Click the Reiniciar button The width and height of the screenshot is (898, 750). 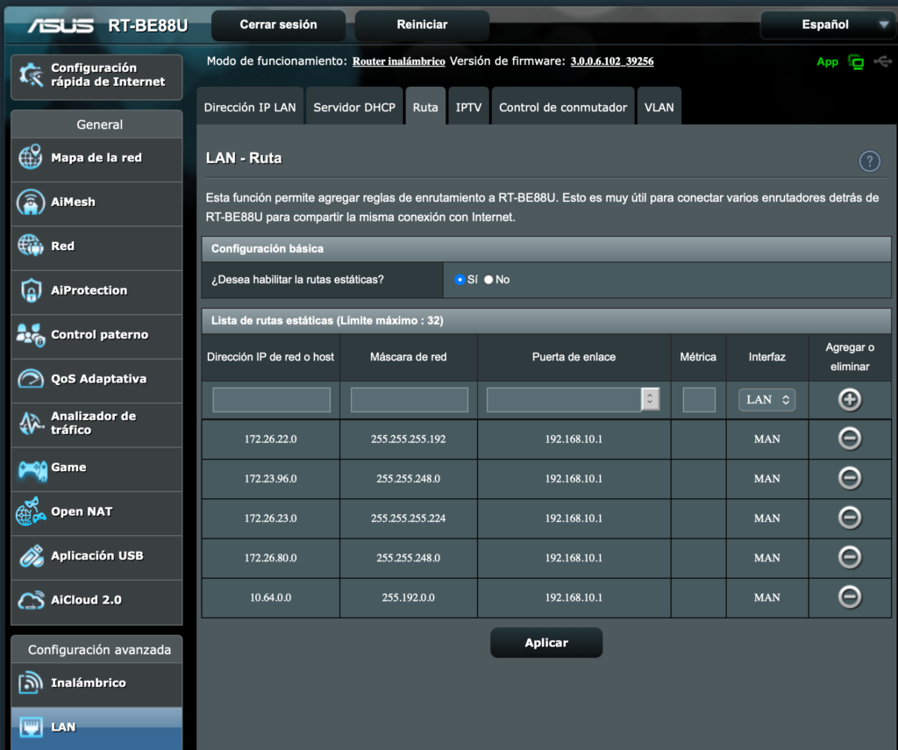(422, 25)
